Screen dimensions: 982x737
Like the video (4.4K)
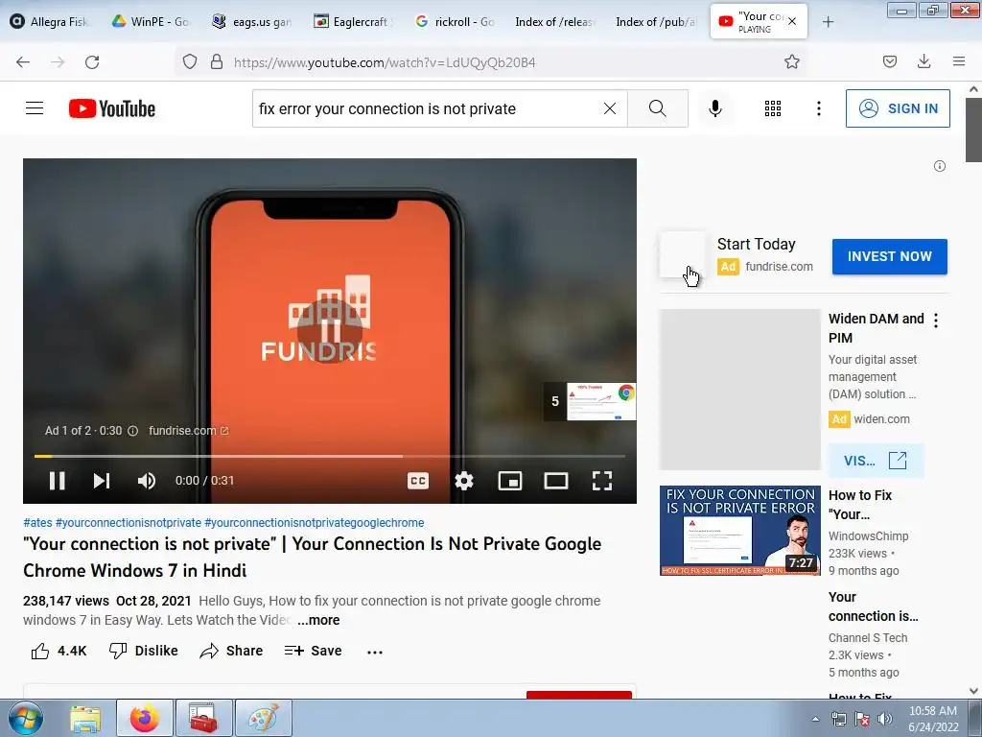click(x=58, y=652)
